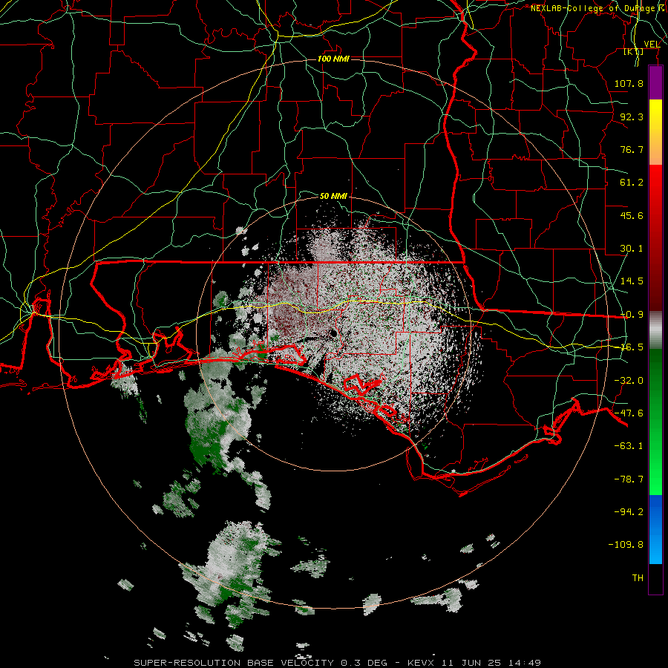Click the -78.7 velocity scale label
The height and width of the screenshot is (668, 668).
(629, 479)
